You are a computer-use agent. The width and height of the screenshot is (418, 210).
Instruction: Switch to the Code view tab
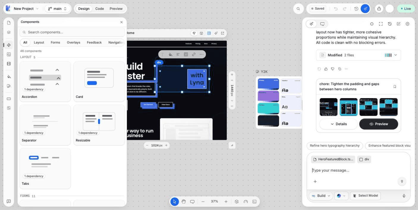tap(100, 9)
